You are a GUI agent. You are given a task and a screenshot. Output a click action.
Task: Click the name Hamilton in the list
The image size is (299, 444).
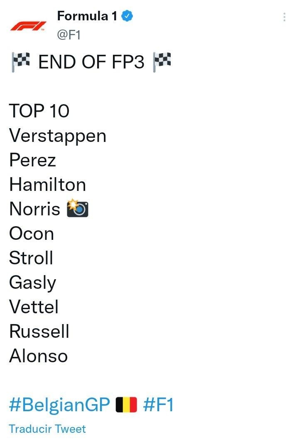[47, 185]
